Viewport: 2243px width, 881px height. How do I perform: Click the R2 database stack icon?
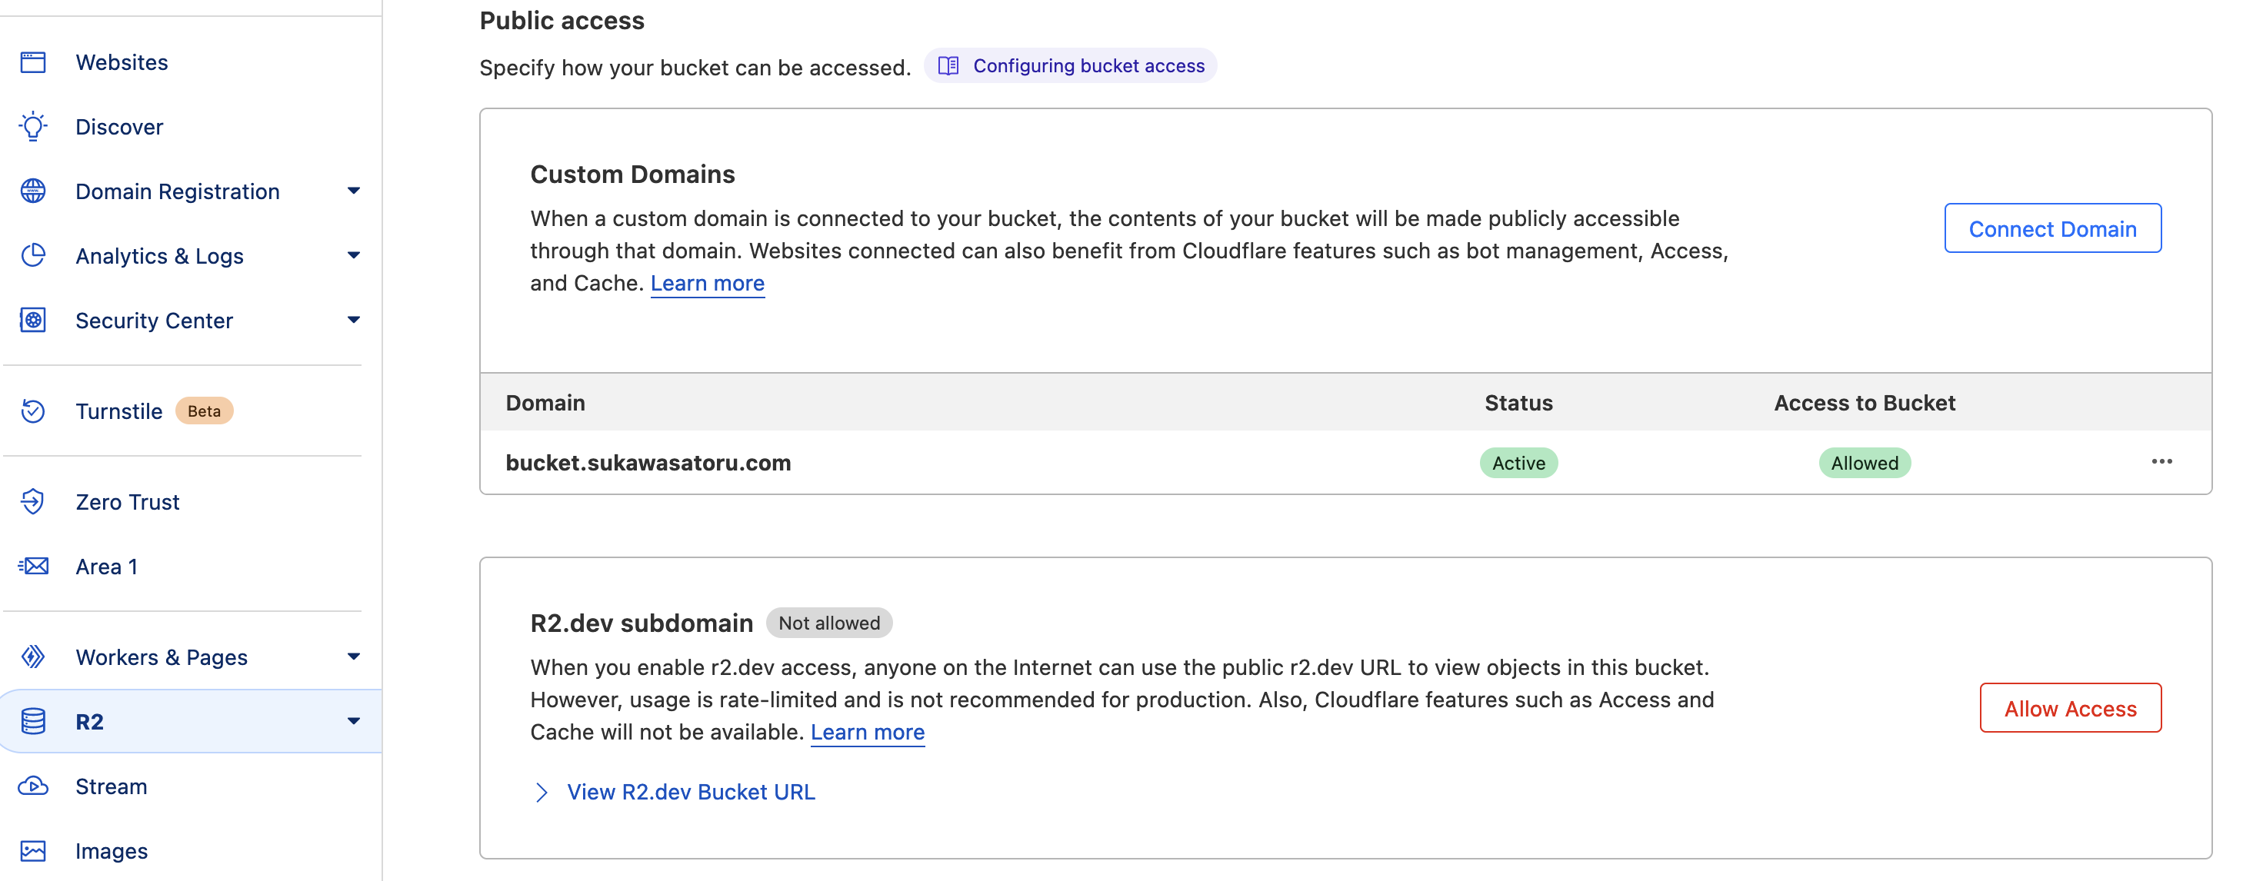pyautogui.click(x=33, y=721)
